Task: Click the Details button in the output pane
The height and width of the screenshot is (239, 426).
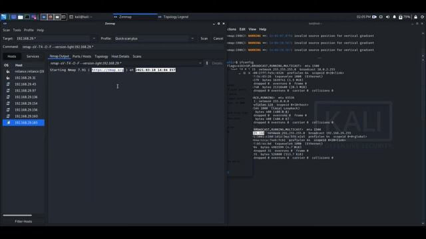Action: (x=217, y=63)
